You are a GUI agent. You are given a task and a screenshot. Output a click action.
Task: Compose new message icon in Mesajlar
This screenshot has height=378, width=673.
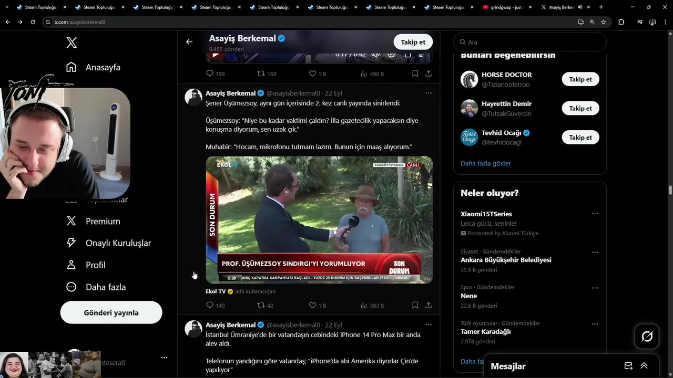pos(628,366)
